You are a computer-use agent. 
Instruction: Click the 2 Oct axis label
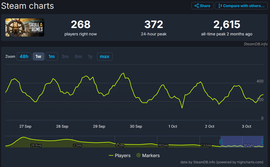(x=210, y=127)
